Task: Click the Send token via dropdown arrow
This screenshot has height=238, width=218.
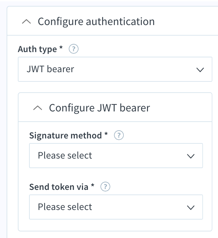Action: tap(191, 207)
